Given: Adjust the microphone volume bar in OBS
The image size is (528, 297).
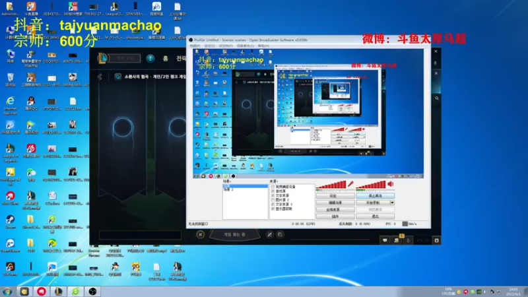Looking at the screenshot, I should [331, 185].
